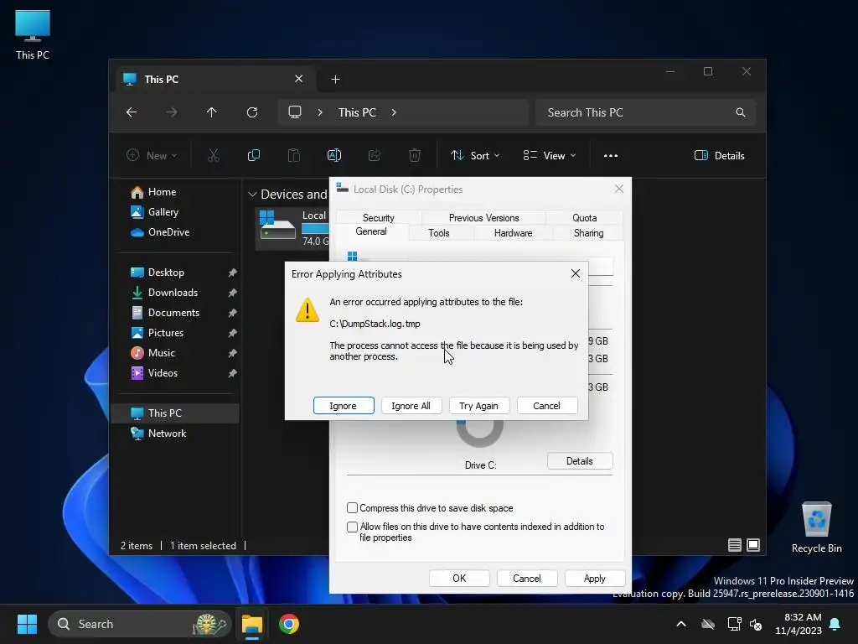Switch to the Quota tab

(x=584, y=218)
